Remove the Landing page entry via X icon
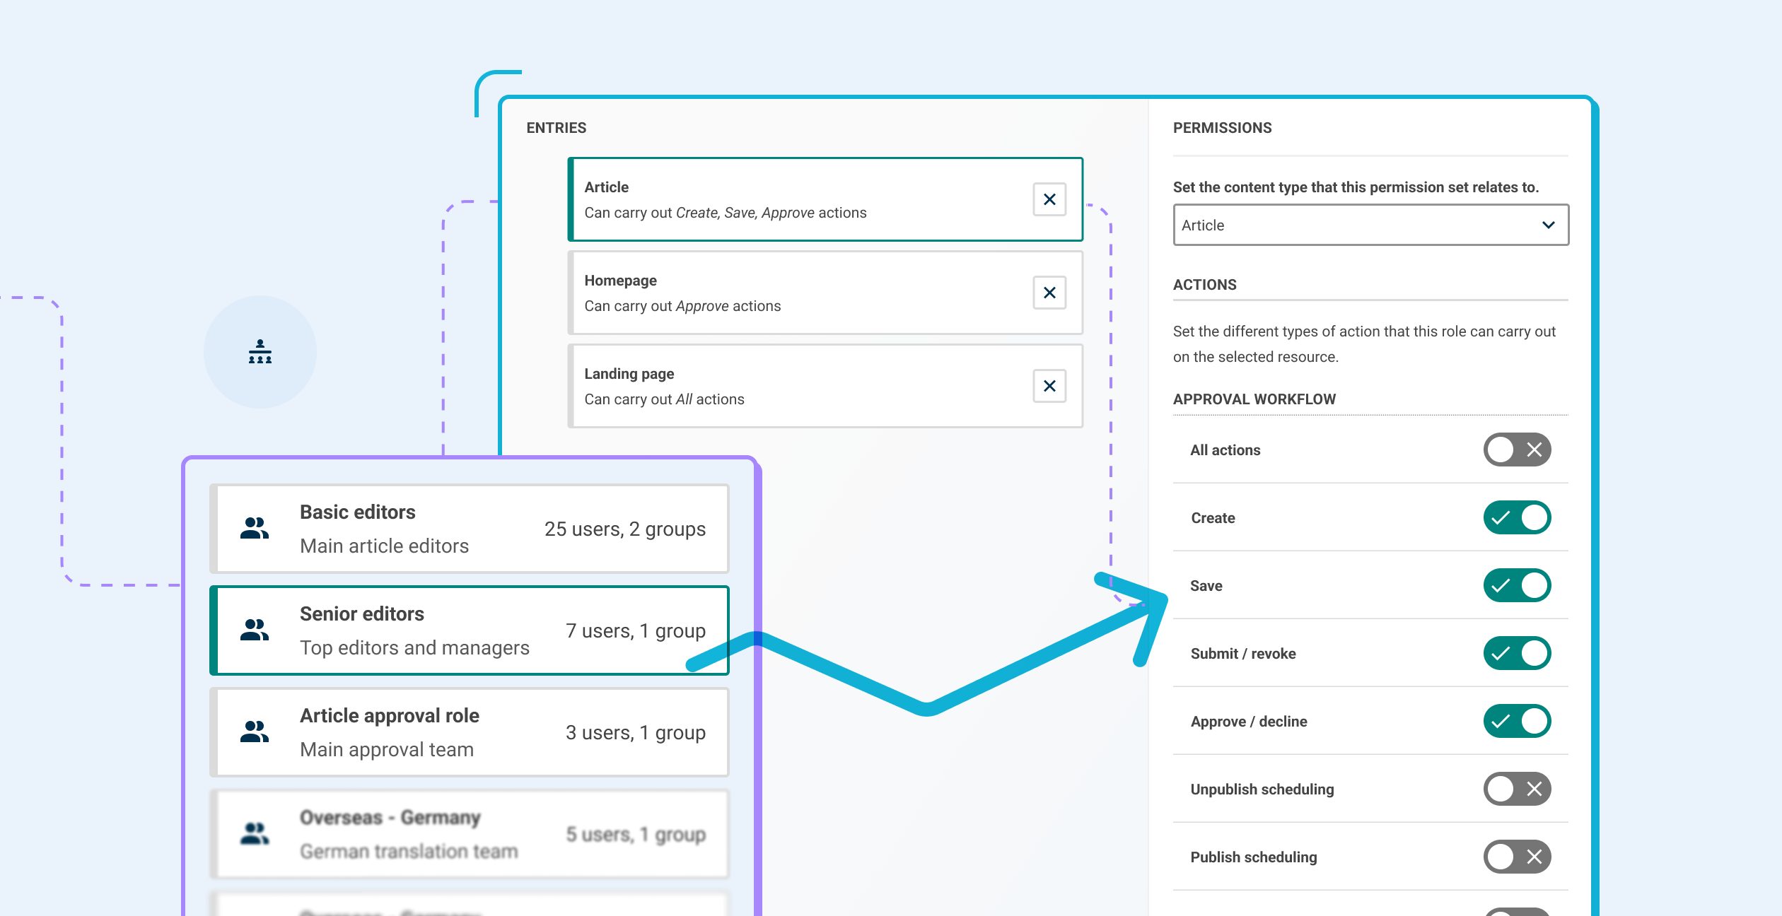 pyautogui.click(x=1049, y=385)
